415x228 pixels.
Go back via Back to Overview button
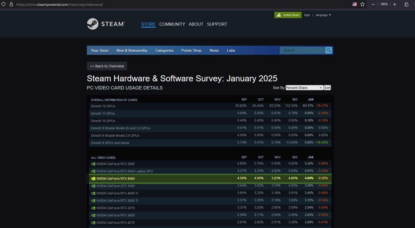tap(107, 66)
